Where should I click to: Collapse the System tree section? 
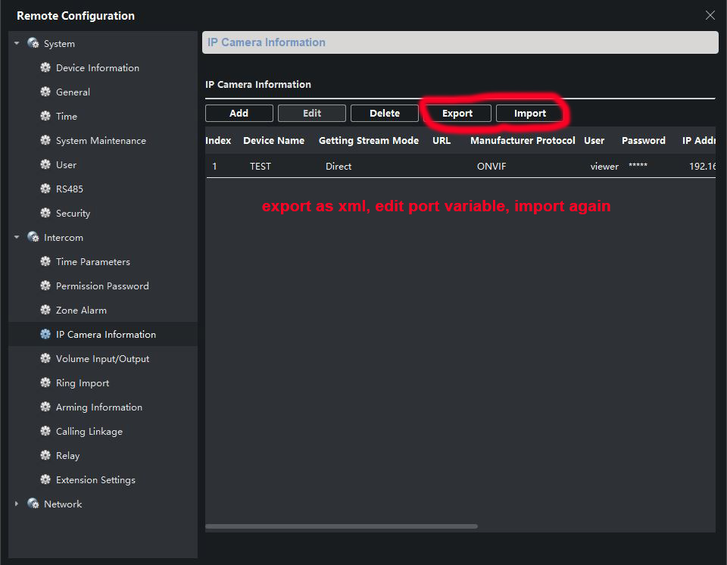(x=17, y=44)
